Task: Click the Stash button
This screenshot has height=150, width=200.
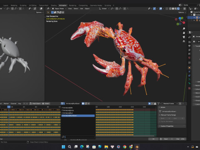Action: click(x=46, y=104)
